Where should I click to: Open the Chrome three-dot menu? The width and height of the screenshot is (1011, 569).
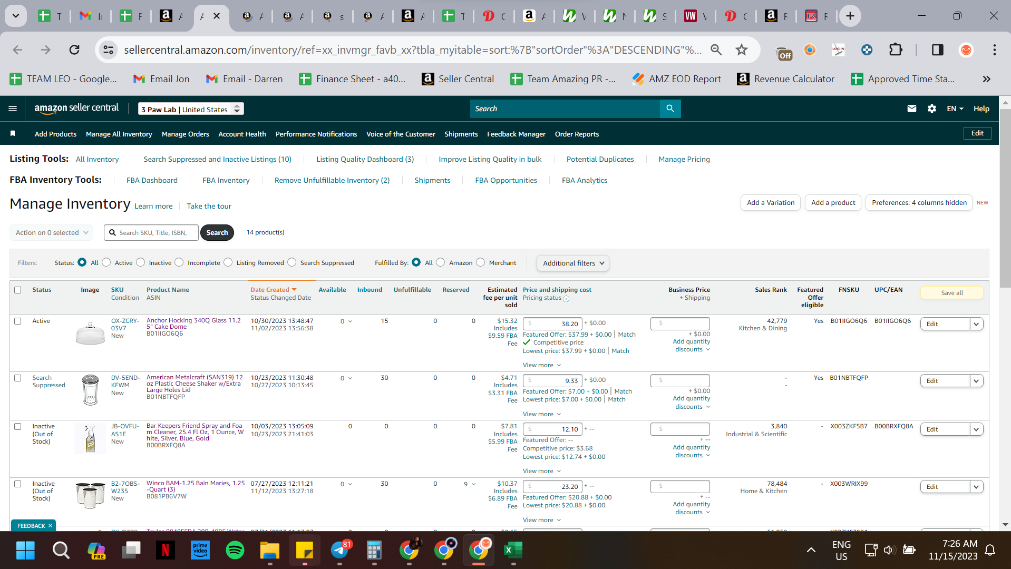click(x=994, y=50)
